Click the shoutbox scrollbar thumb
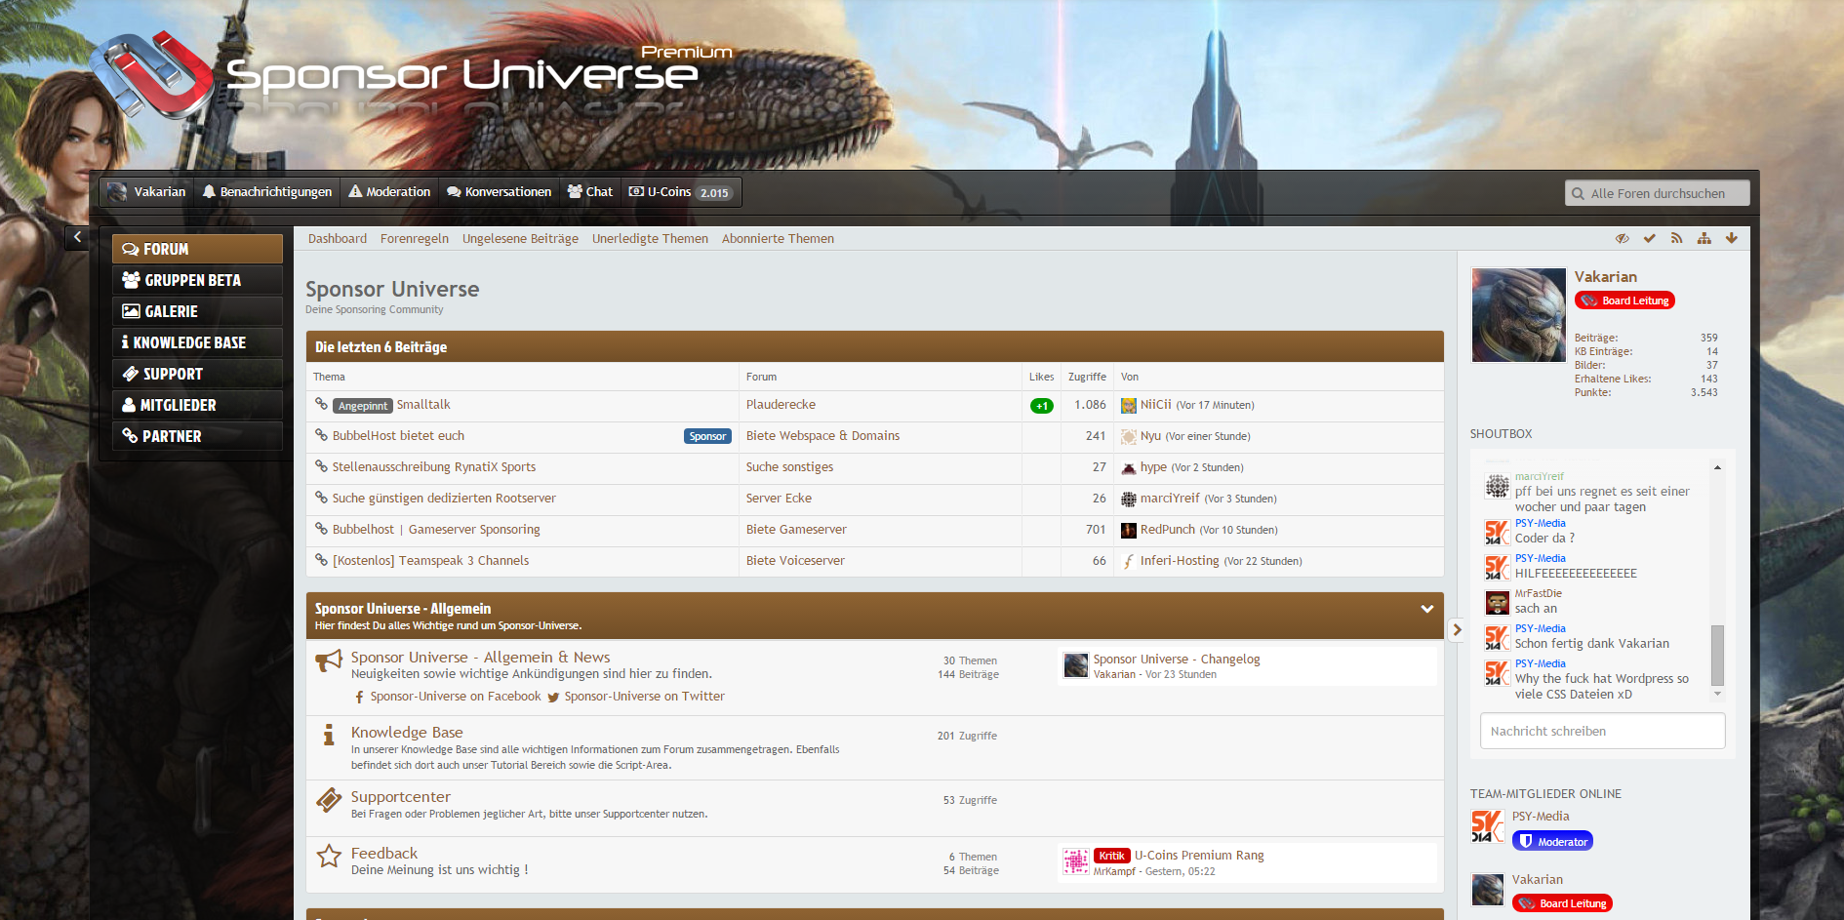Viewport: 1844px width, 920px height. click(x=1717, y=655)
